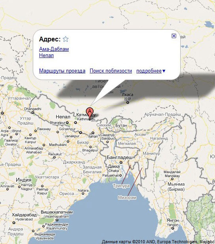Viewport: 215px width, 244px height.
Task: Click the Dhaka city marker dot
Action: point(121,162)
